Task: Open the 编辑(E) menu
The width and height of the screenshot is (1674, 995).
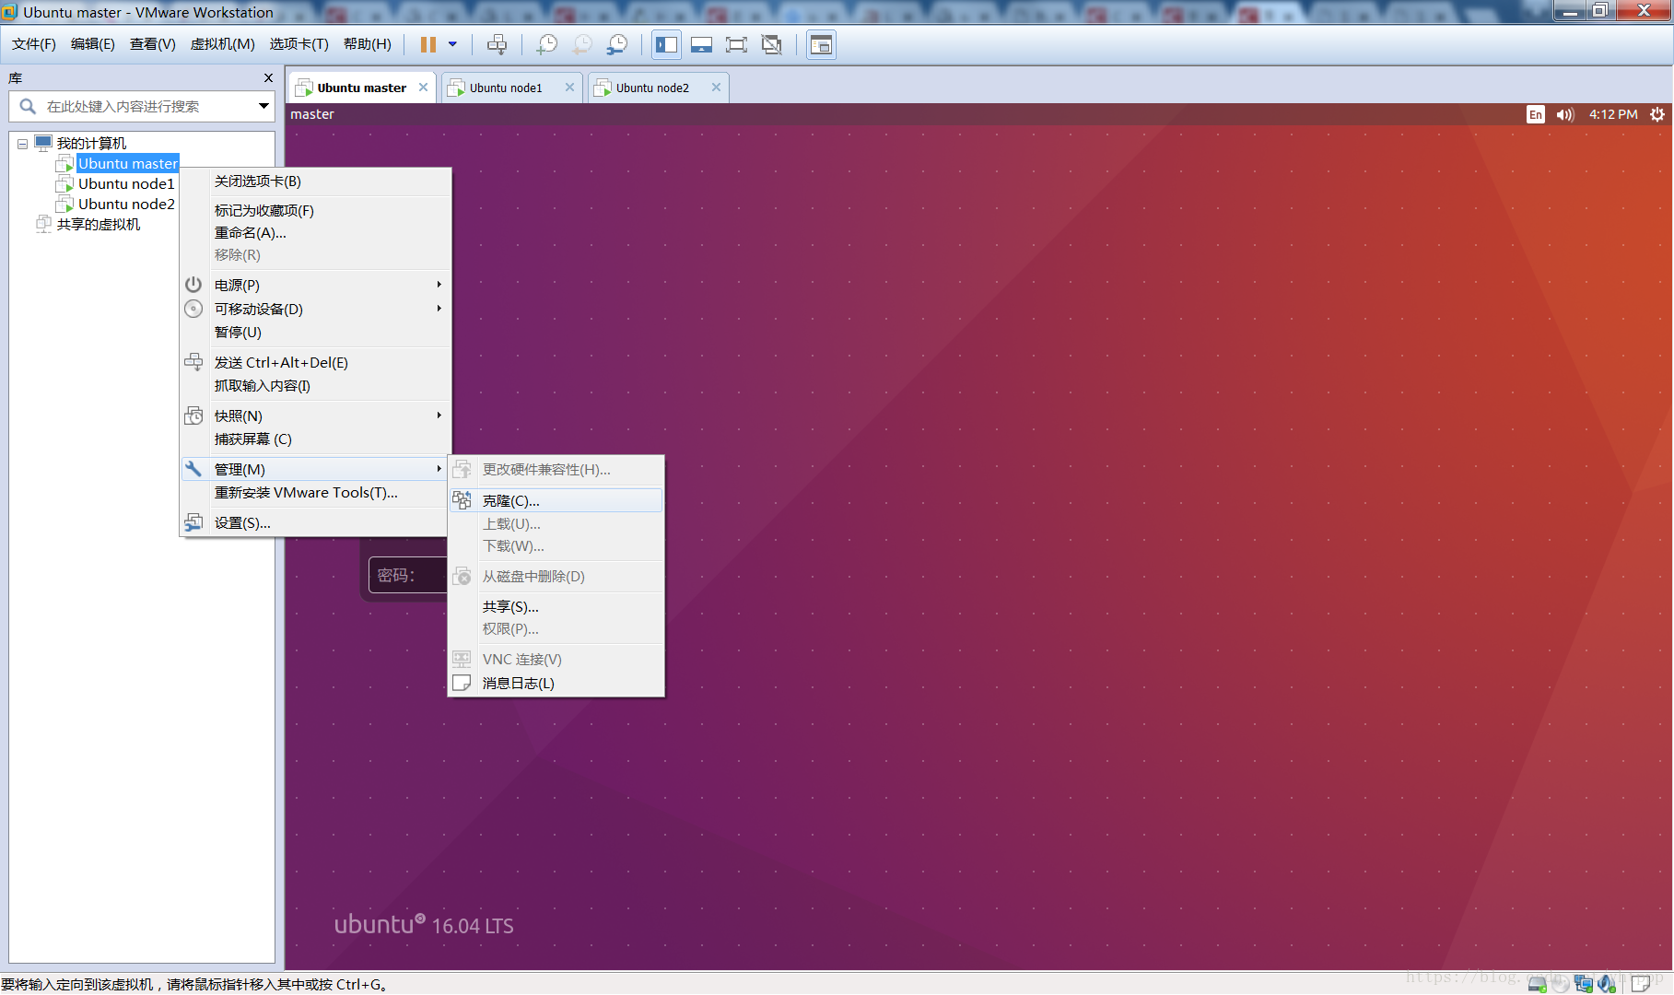Action: (x=93, y=44)
